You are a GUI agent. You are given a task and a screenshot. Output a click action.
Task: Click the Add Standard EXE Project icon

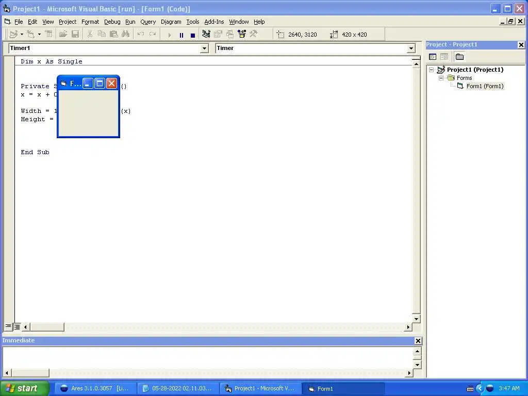click(13, 35)
